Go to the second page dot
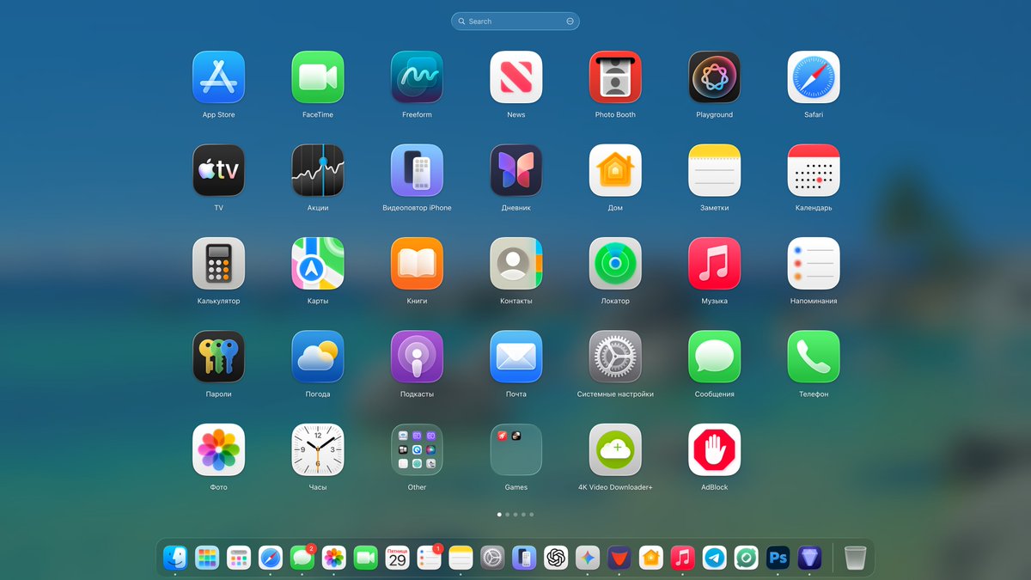 pos(508,514)
